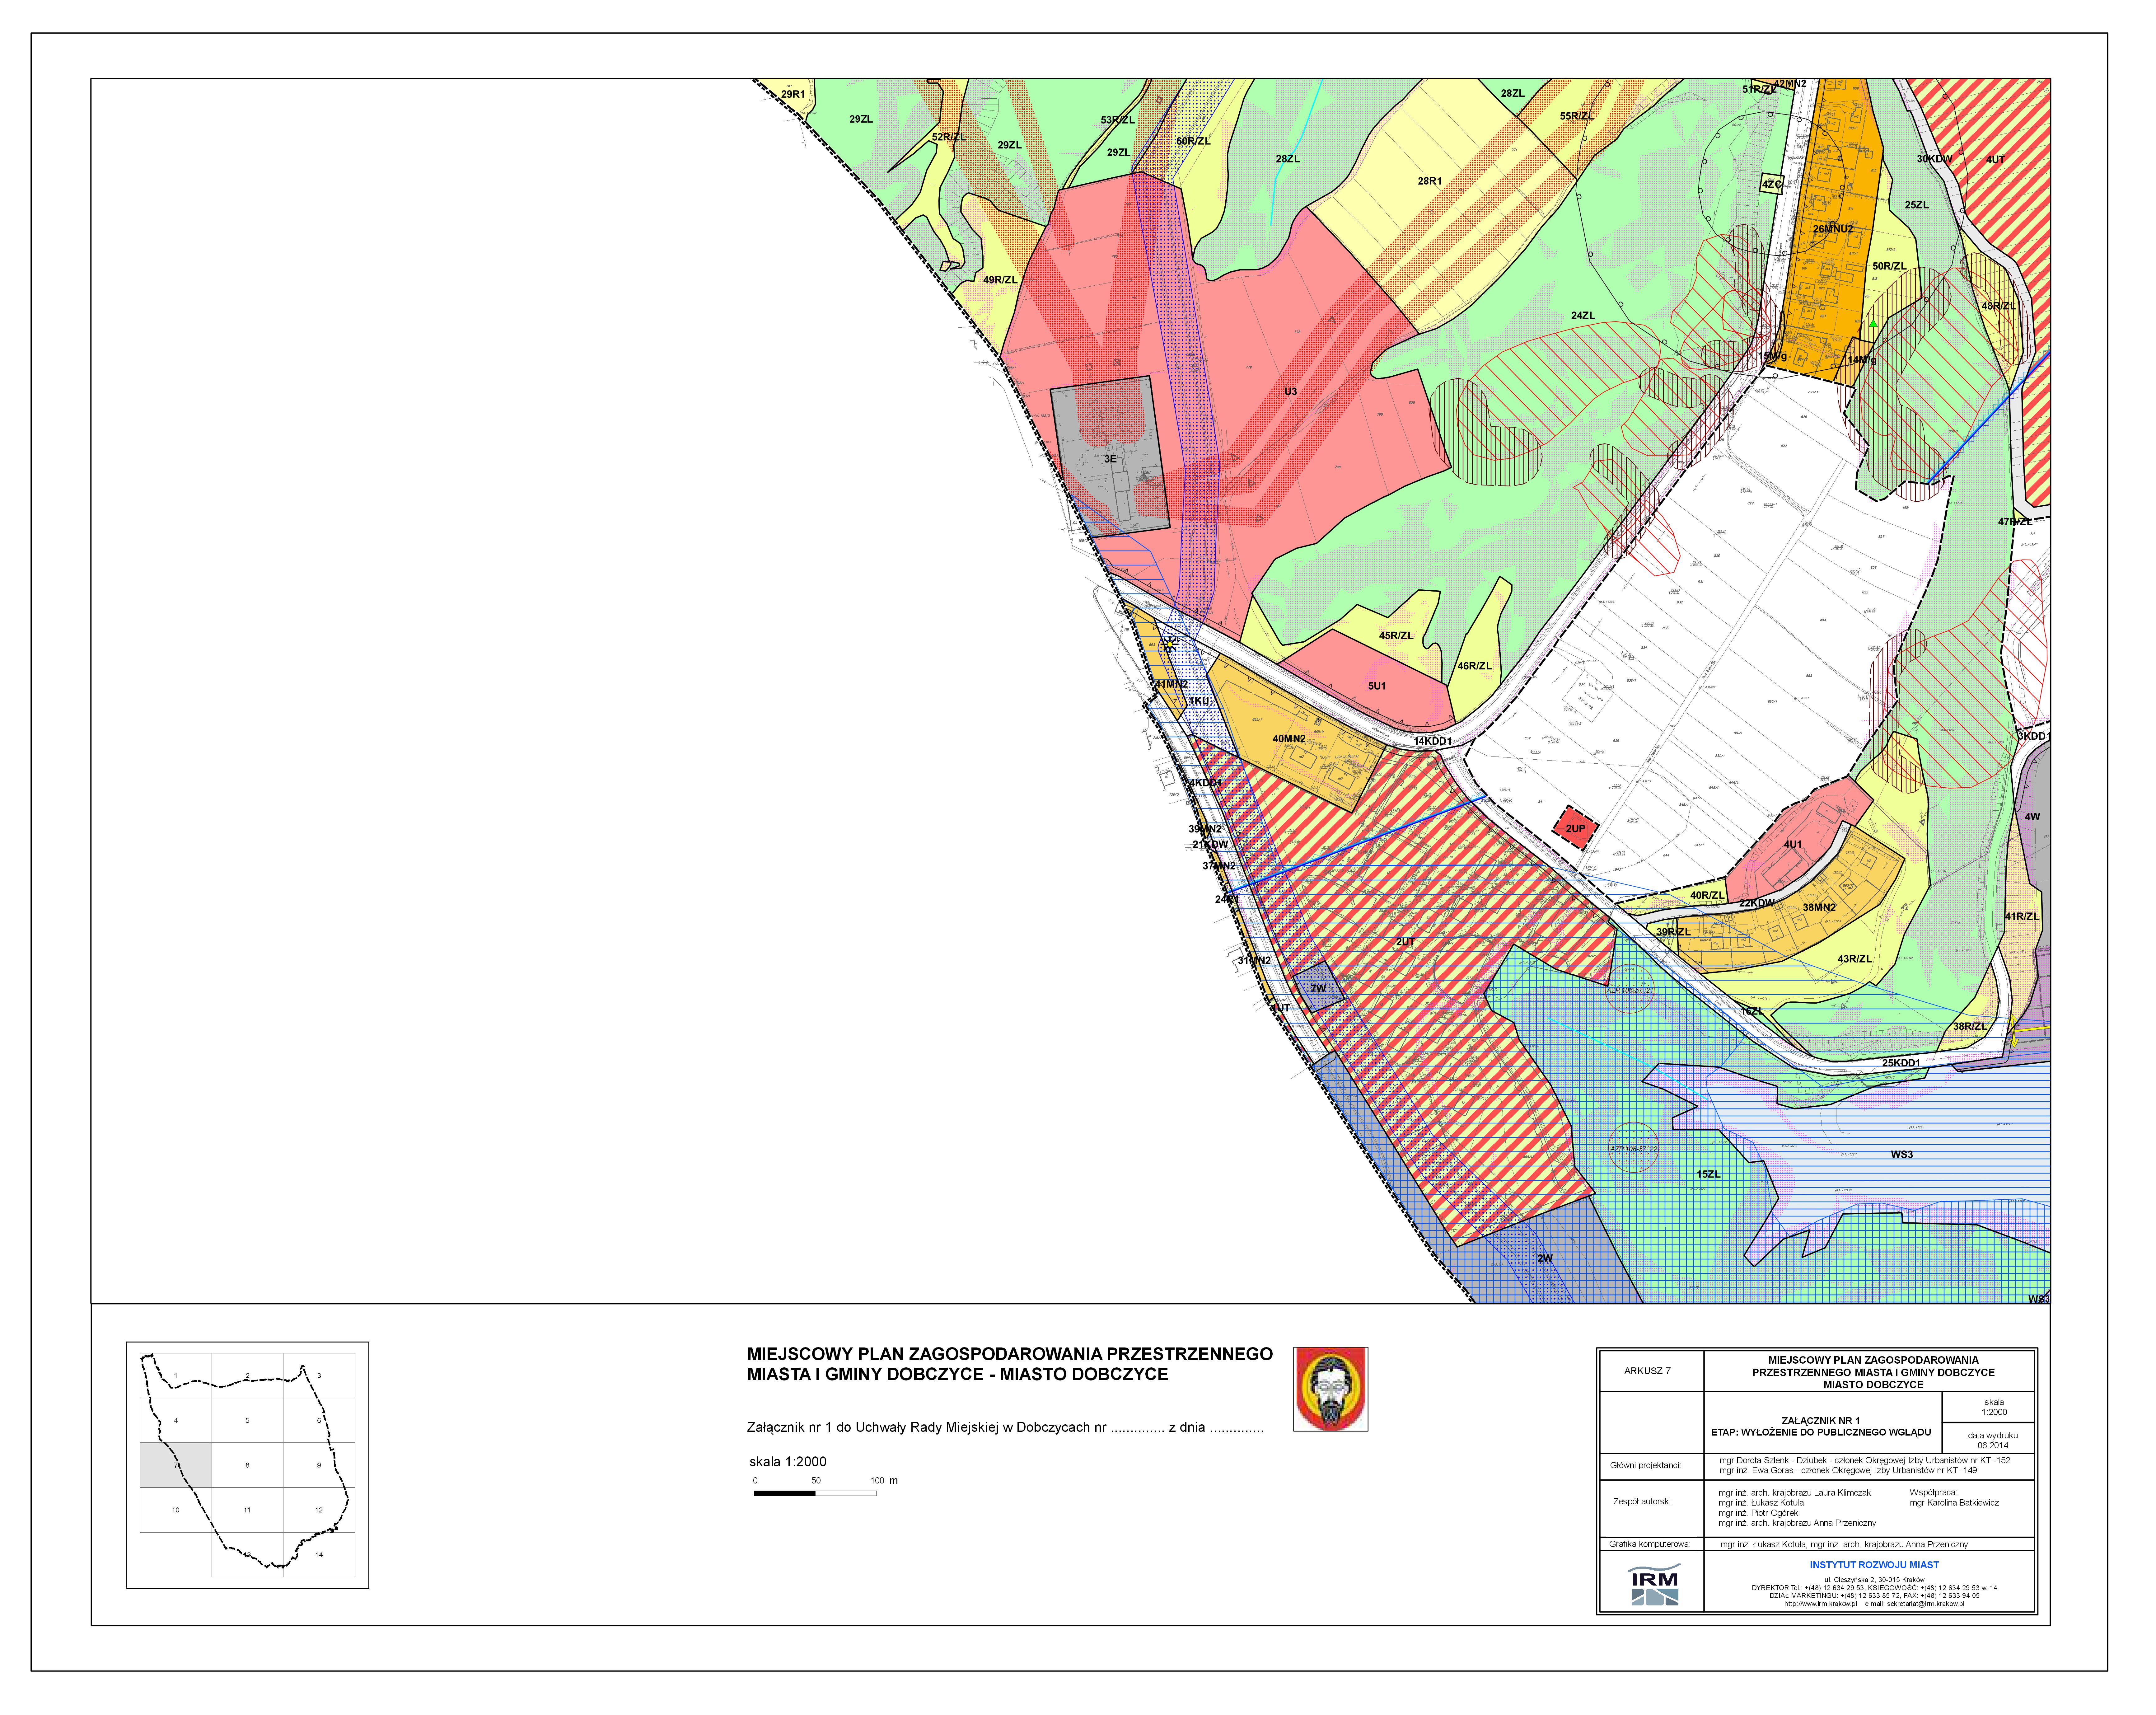The image size is (2156, 1715).
Task: Select sheet 8 cell in the index map
Action: (247, 1465)
